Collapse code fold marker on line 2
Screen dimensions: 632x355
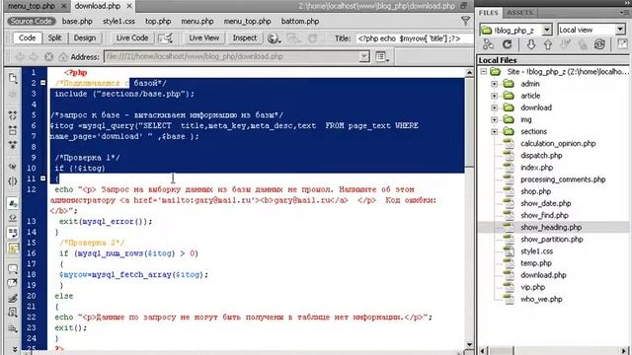(42, 83)
